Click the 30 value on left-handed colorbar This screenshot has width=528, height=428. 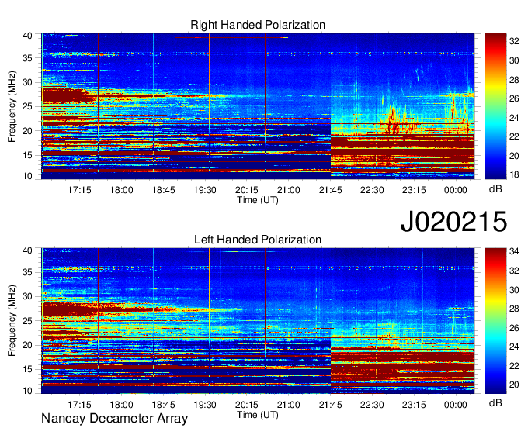pos(514,290)
